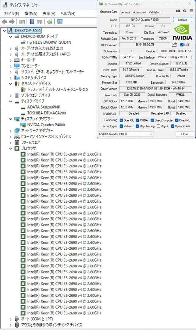Select the firmware category icon
This screenshot has height=330, width=196.
point(17,142)
